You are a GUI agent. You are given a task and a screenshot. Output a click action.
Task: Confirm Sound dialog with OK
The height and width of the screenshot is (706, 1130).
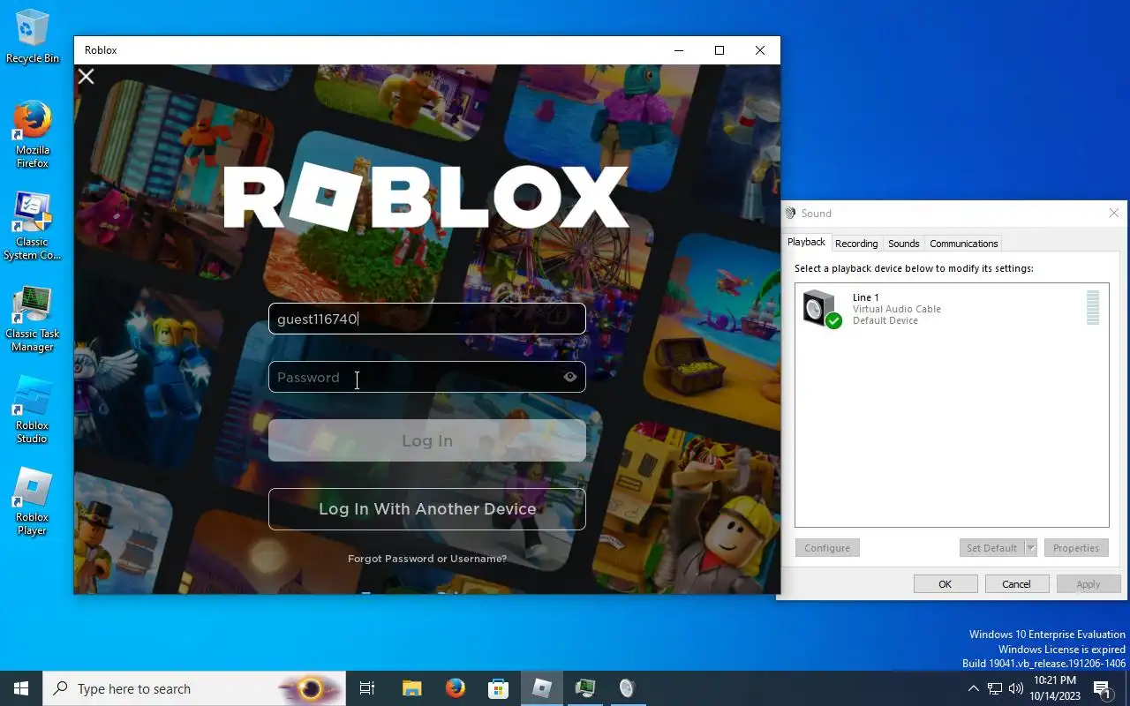tap(945, 584)
